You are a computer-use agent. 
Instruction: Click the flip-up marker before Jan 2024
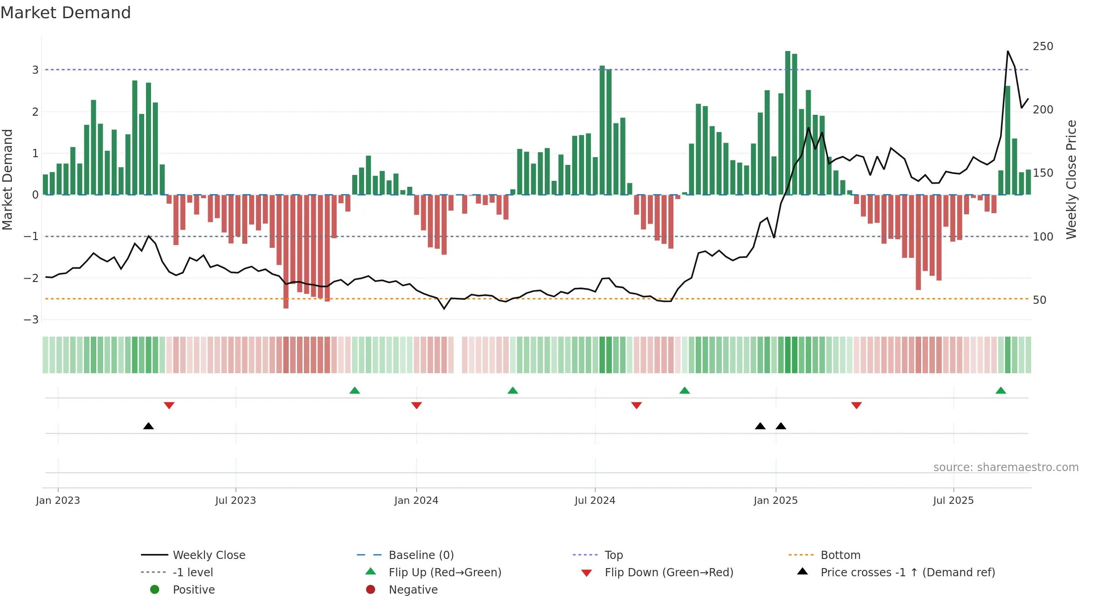(x=355, y=390)
